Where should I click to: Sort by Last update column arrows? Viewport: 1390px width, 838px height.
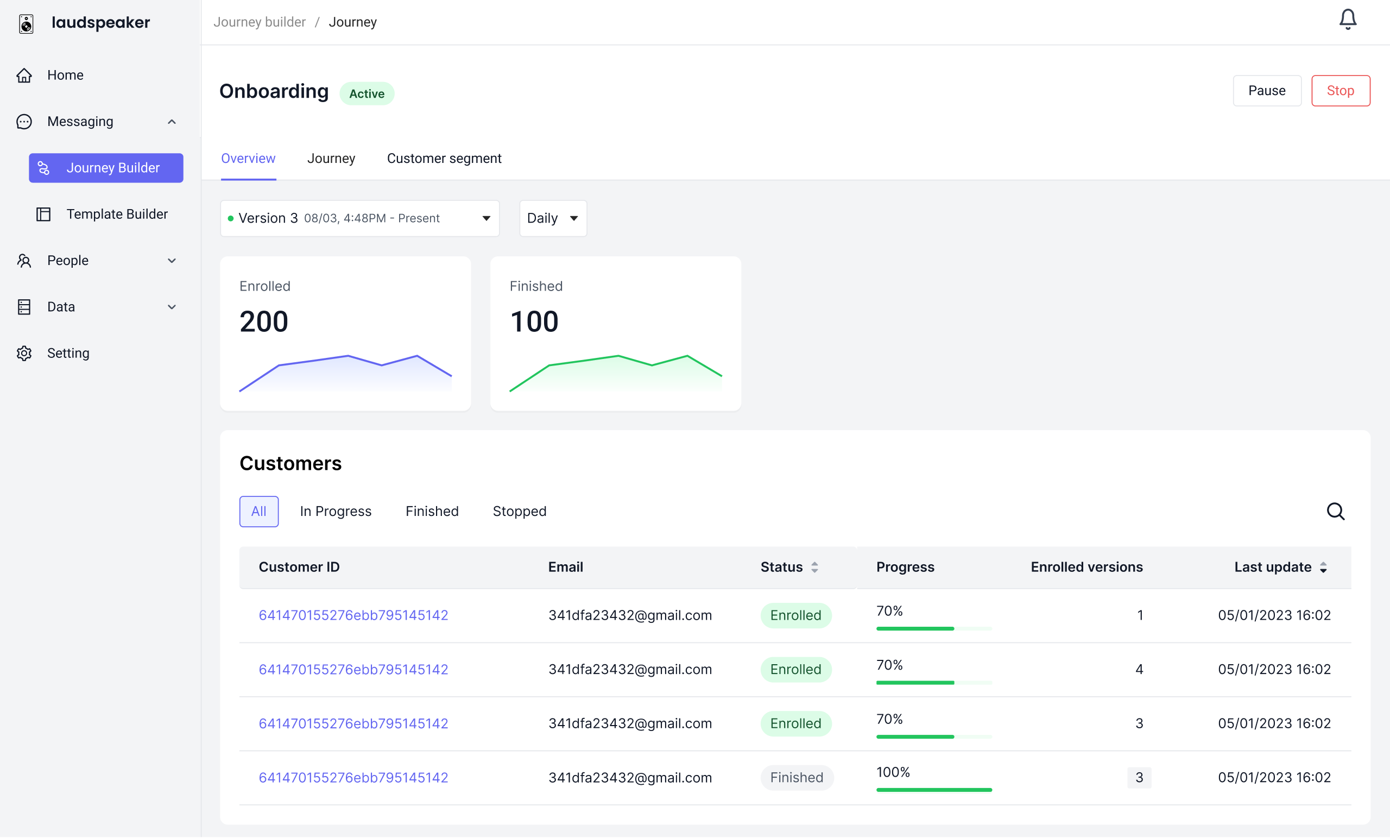pyautogui.click(x=1323, y=567)
